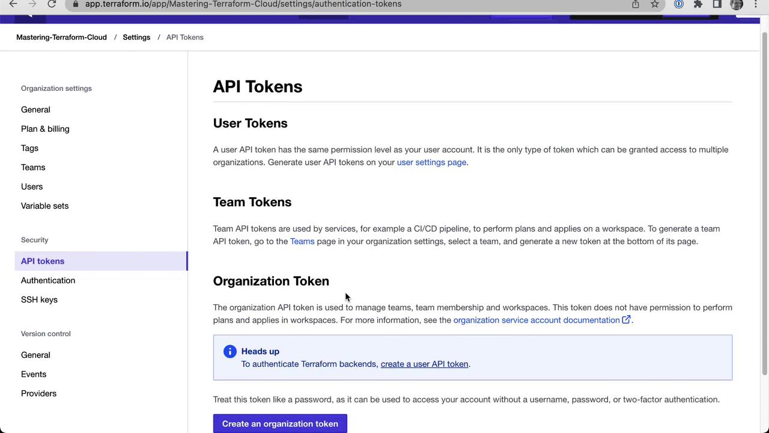Screen dimensions: 769x433
Task: Click the Version control sidebar section label
Action: click(46, 334)
